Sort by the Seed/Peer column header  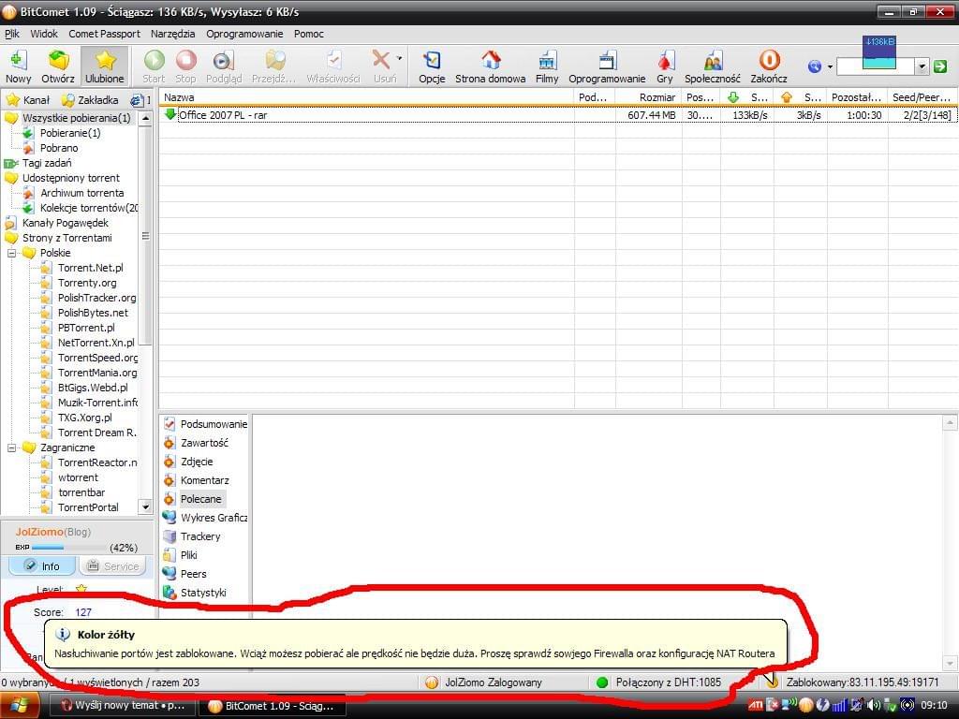(922, 97)
